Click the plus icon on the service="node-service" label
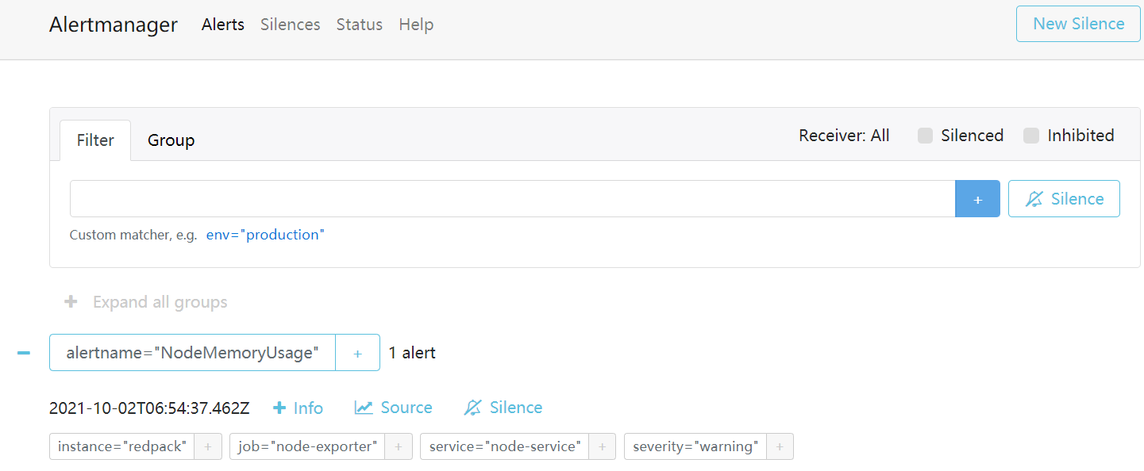 point(603,446)
